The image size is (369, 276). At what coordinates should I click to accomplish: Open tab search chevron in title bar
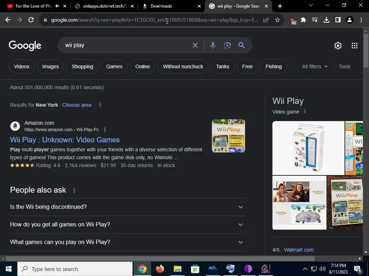(x=311, y=5)
